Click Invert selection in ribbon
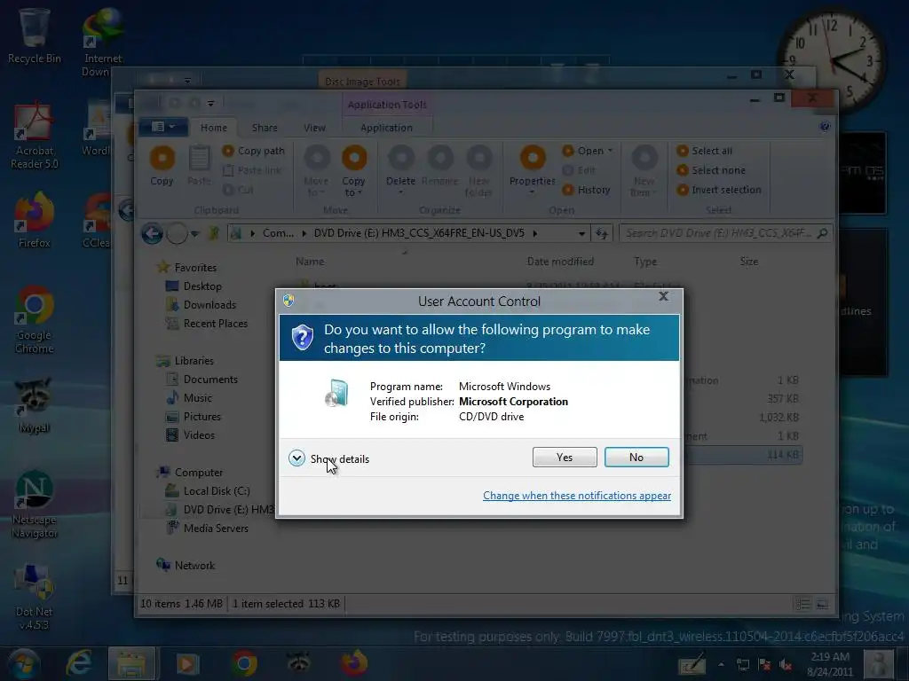Viewport: 909px width, 681px height. [719, 190]
